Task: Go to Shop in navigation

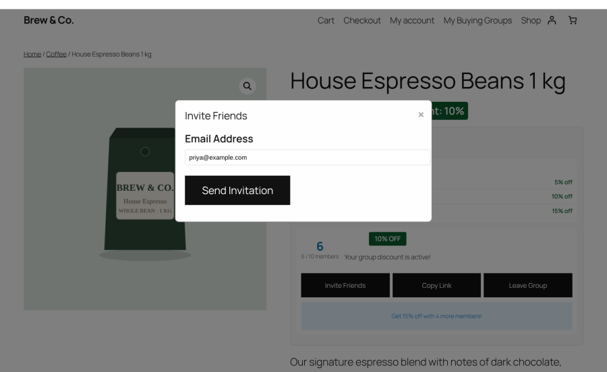Action: click(x=531, y=20)
